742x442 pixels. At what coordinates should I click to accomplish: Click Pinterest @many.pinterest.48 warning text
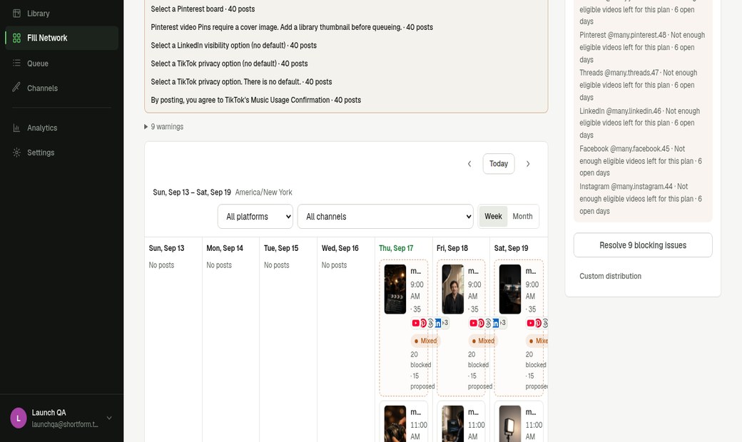point(642,47)
